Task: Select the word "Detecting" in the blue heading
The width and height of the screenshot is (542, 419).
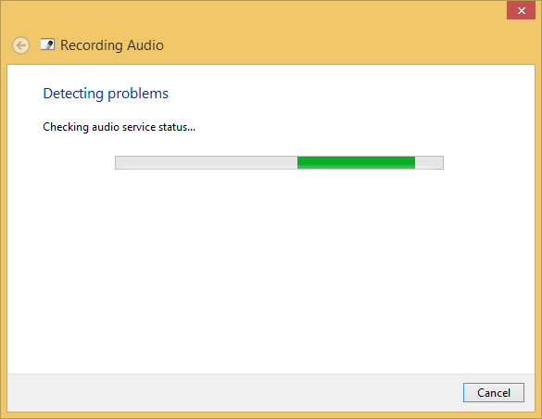Action: (73, 94)
